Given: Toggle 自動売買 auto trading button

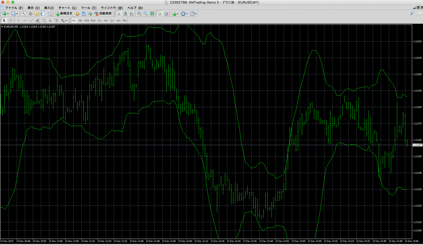Looking at the screenshot, I should [103, 14].
